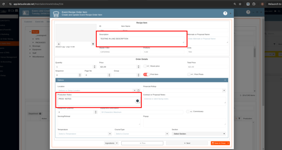Expand the GFS tree node
This screenshot has width=282, height=150.
[x=33, y=39]
